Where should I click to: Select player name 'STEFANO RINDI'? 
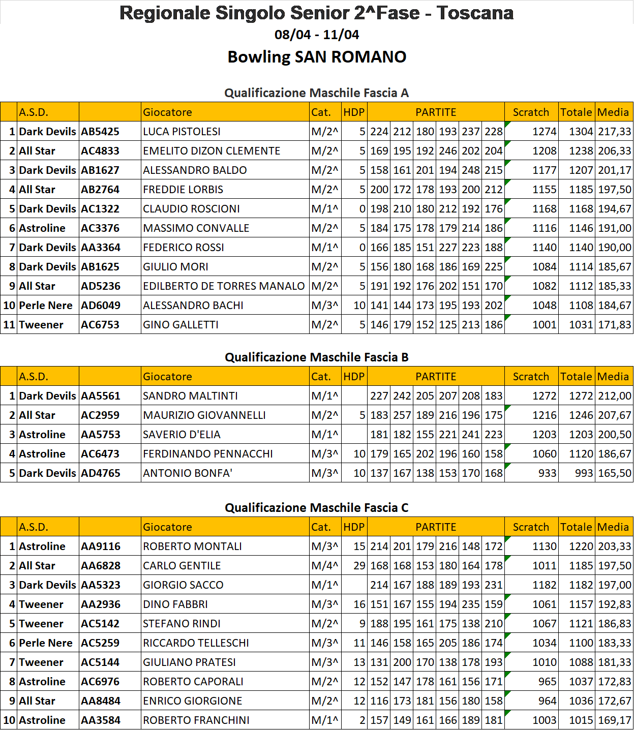182,624
